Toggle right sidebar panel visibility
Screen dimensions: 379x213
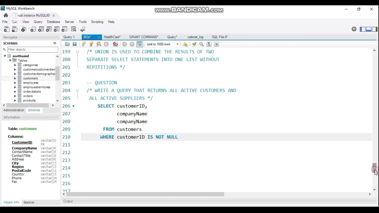[375, 29]
